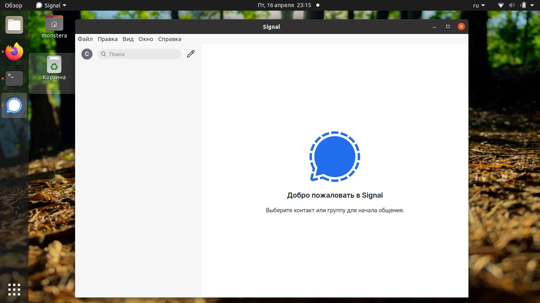
Task: Click the battery status icon
Action: 523,6
